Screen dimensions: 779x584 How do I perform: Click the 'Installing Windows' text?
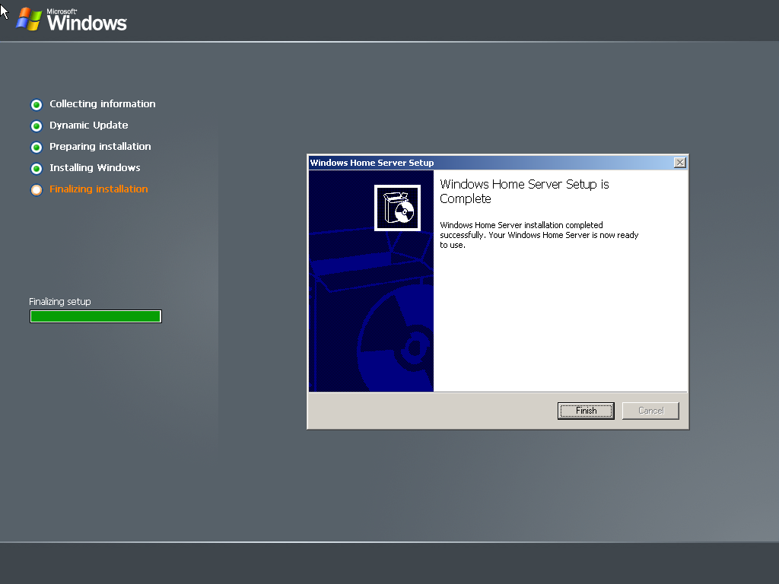click(x=94, y=168)
